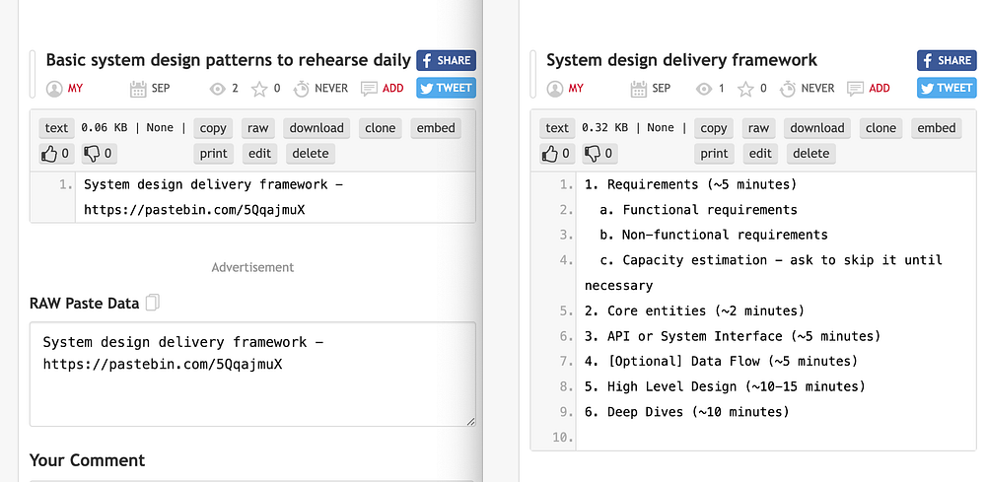Open raw view of right paste
986x482 pixels.
759,128
